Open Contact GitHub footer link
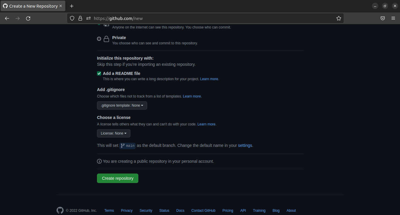This screenshot has height=215, width=400. tap(203, 211)
